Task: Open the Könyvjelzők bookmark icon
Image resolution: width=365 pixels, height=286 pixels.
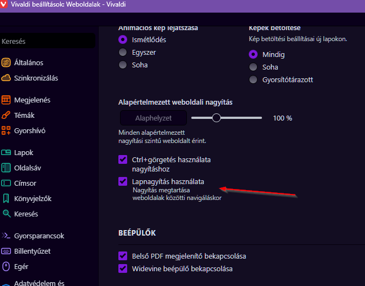Action: tap(6, 198)
